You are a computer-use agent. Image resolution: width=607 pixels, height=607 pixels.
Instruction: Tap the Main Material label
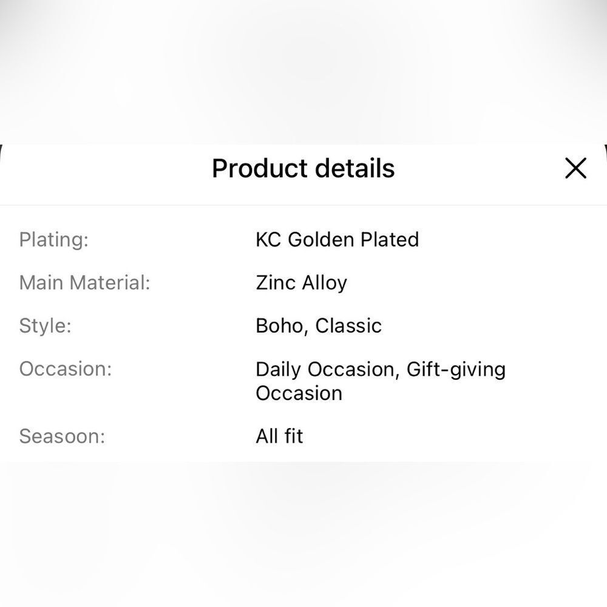click(84, 282)
